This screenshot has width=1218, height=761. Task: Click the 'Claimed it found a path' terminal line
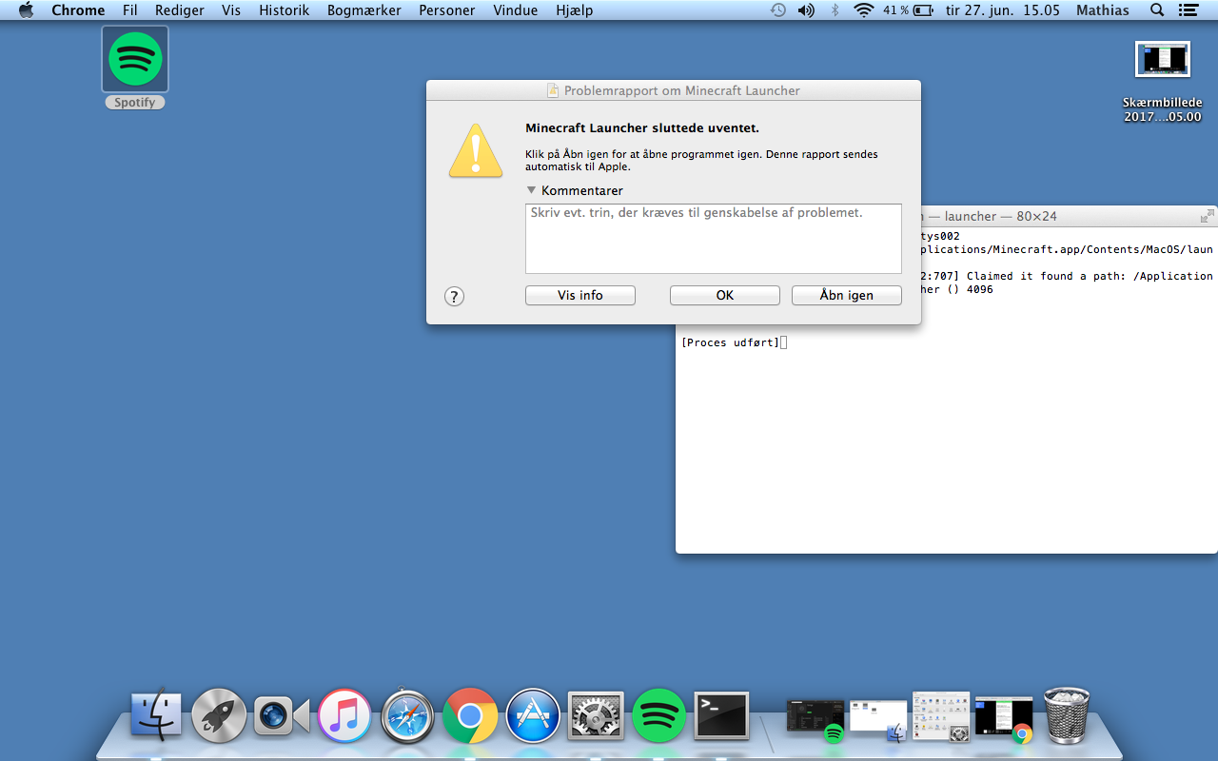pyautogui.click(x=1067, y=276)
